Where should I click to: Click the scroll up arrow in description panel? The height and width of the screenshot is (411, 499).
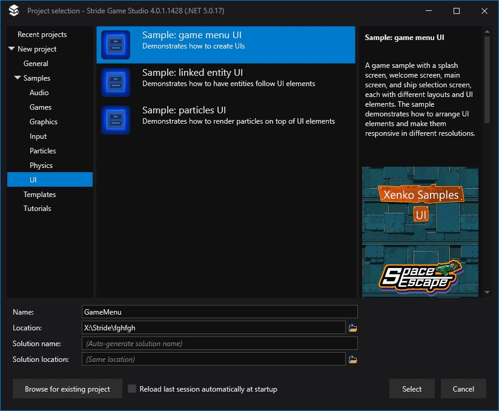click(x=487, y=32)
